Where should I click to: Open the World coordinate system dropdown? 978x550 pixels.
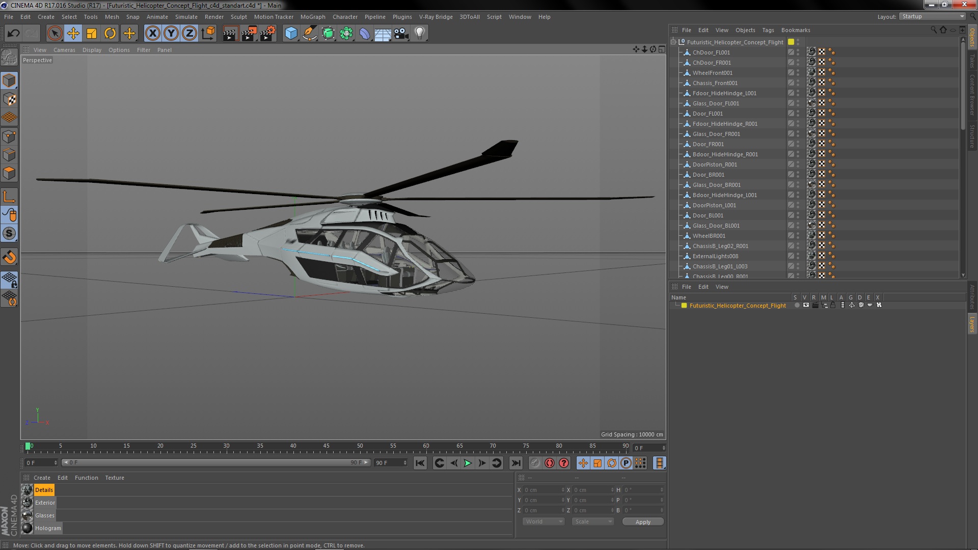(544, 521)
